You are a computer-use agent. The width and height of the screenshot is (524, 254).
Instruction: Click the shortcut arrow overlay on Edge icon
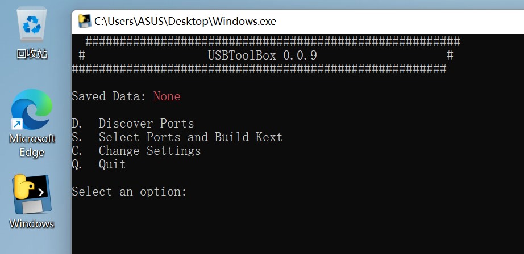[16, 125]
